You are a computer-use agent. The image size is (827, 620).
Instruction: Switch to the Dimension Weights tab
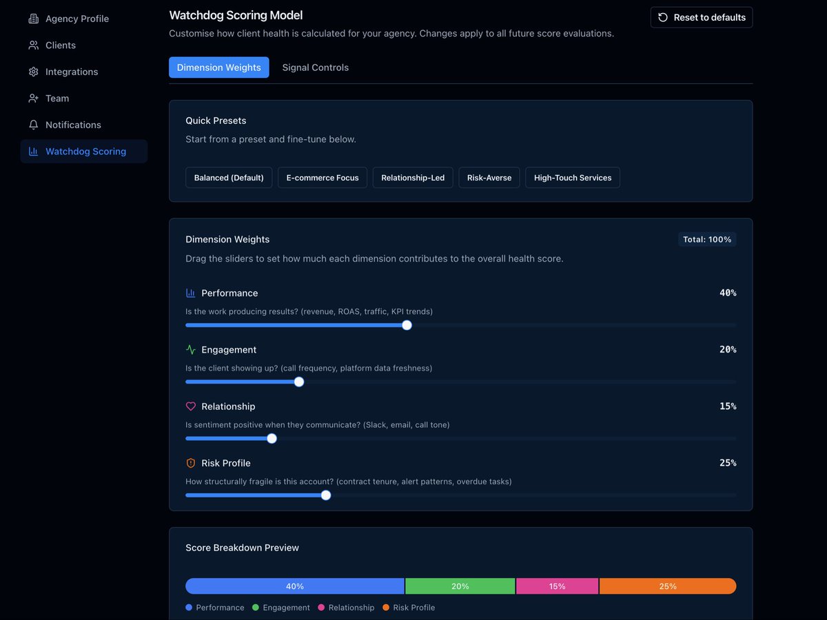(x=219, y=68)
